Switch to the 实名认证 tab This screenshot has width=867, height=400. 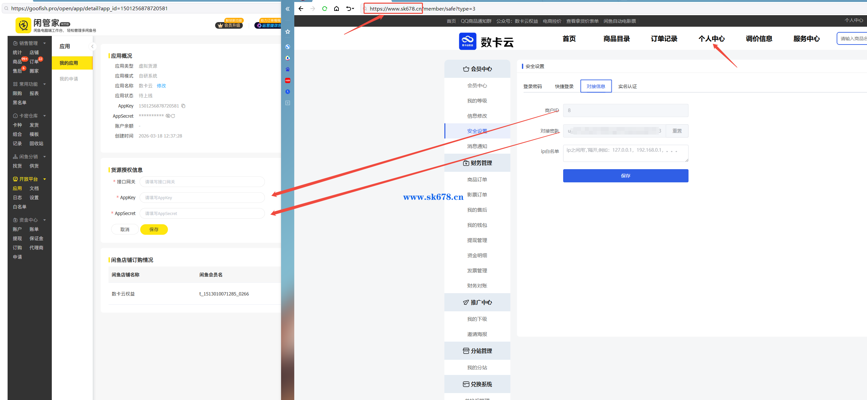coord(627,86)
